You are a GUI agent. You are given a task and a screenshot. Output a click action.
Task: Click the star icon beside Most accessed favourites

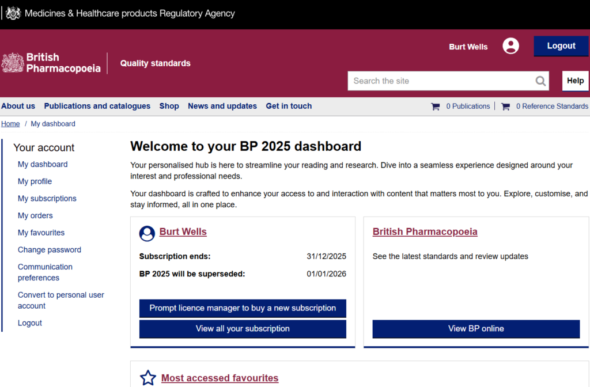148,378
